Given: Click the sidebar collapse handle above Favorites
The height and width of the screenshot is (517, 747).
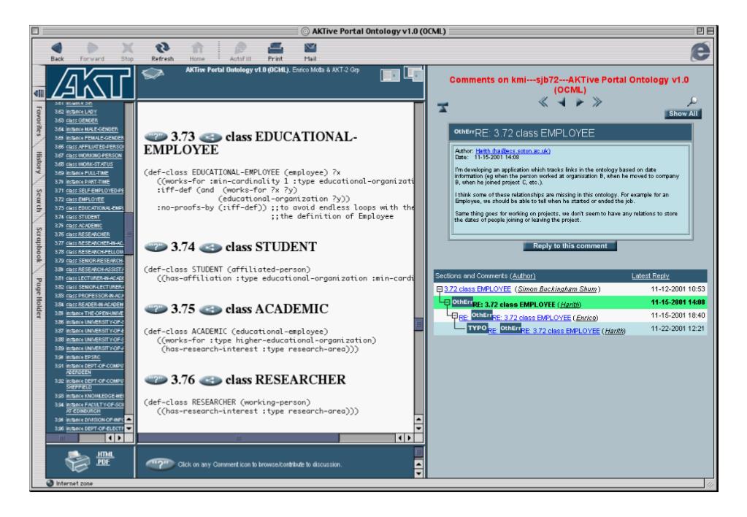Looking at the screenshot, I should (39, 93).
